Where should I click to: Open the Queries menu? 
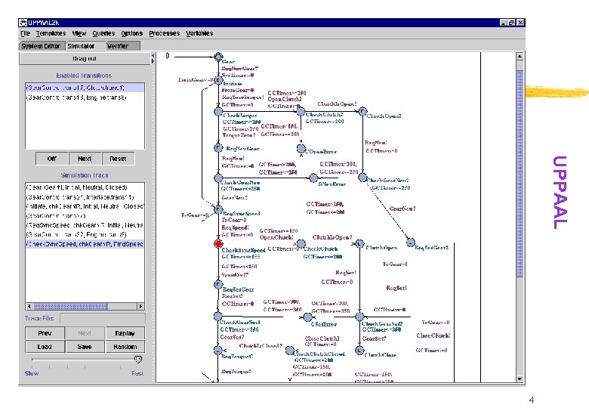[x=103, y=33]
